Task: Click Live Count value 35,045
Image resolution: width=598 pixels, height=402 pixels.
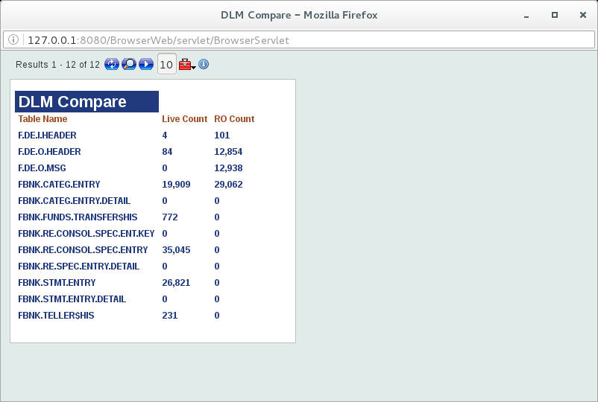Action: pos(176,250)
